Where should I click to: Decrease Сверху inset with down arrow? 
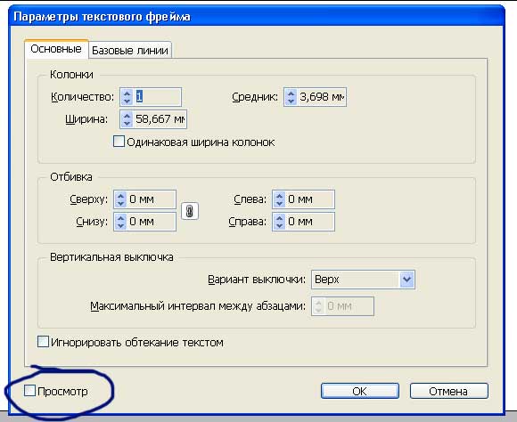click(x=120, y=203)
